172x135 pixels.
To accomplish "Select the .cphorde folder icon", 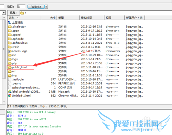I will (10, 39).
